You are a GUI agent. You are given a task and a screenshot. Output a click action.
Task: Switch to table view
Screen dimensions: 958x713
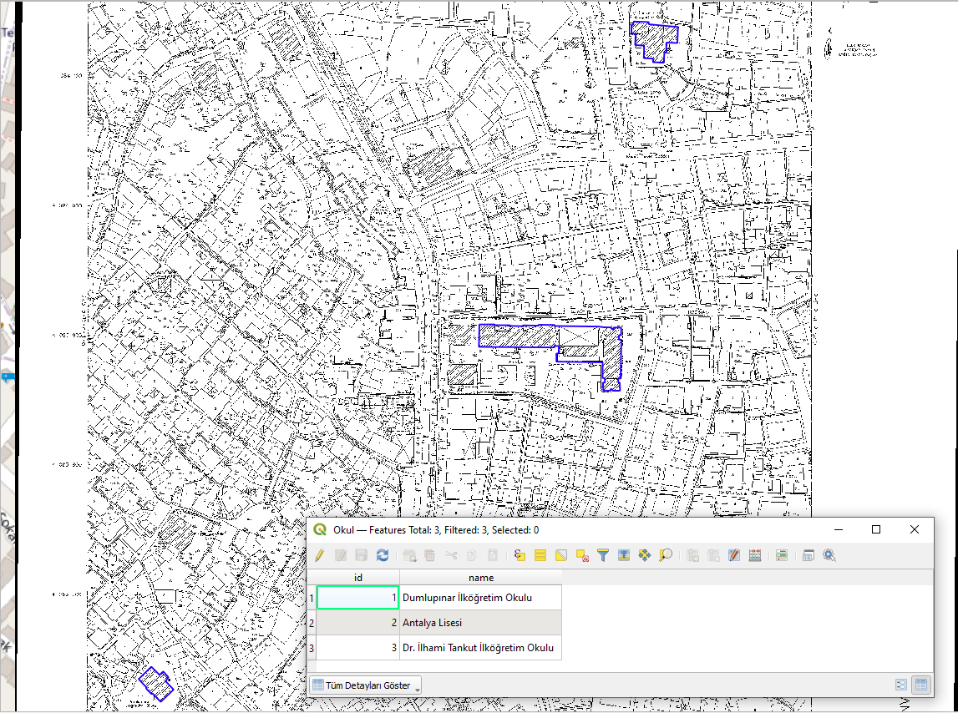[x=921, y=685]
